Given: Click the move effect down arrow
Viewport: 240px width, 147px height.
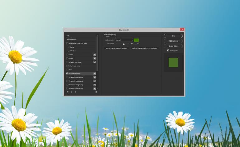Looking at the screenshot, I should (75, 92).
